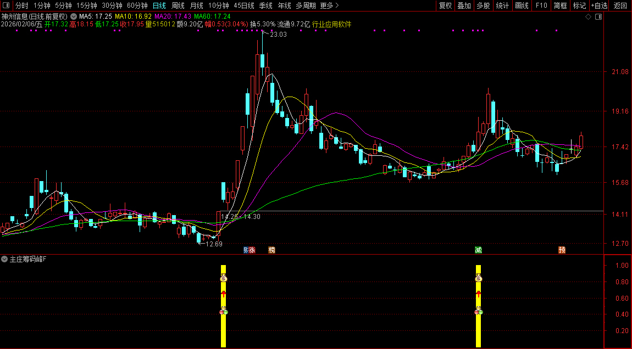Click the 12.69 low price label
This screenshot has width=632, height=349.
214,244
